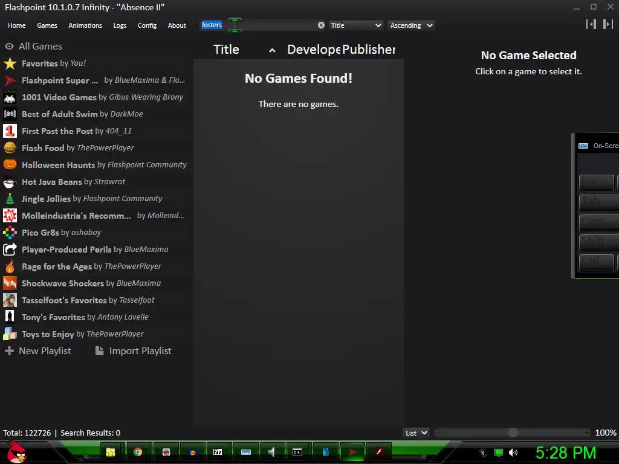Select Shockwave Shockers playlist name

63,283
